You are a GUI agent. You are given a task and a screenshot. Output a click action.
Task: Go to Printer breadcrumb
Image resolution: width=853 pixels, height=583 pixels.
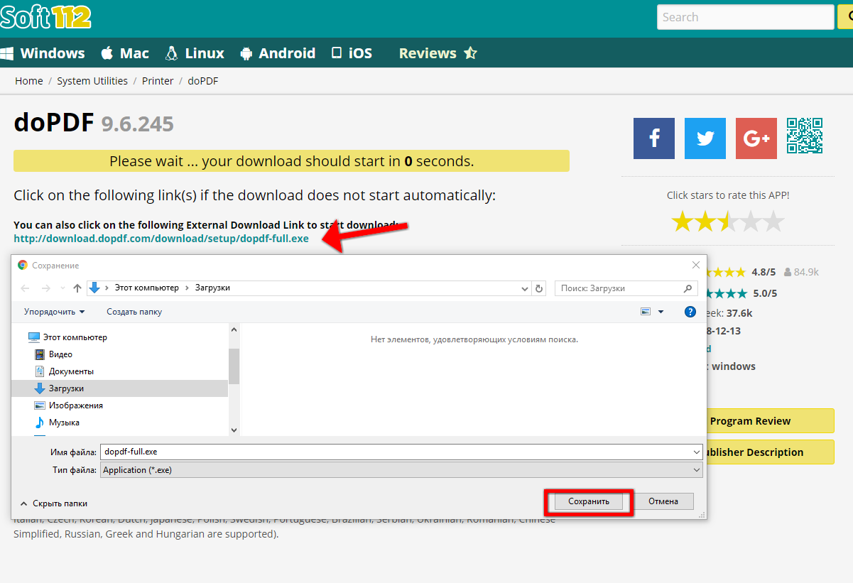coord(158,81)
